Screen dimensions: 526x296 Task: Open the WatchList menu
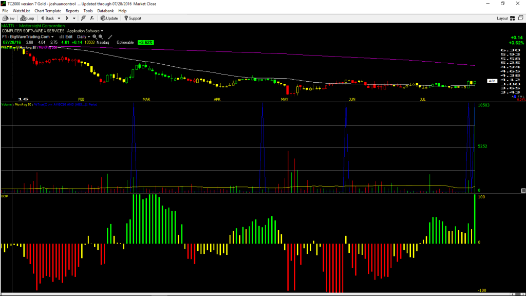click(21, 11)
